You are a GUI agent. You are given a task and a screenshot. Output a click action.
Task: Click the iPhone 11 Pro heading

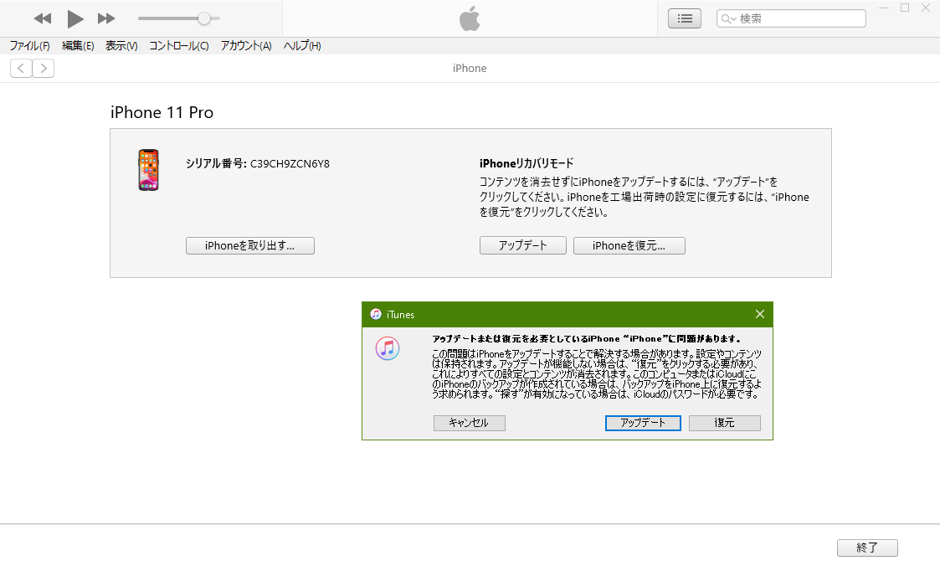162,112
